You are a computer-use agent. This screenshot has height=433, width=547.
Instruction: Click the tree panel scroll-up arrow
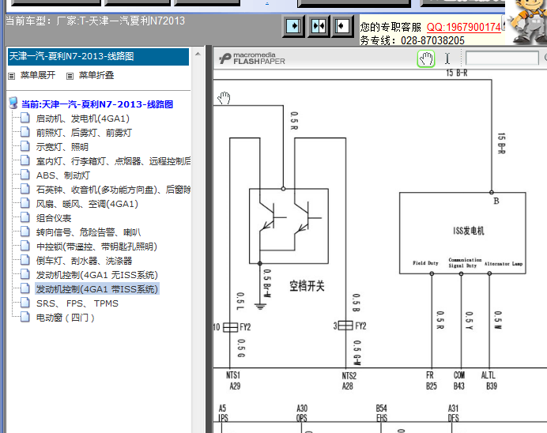pyautogui.click(x=198, y=54)
